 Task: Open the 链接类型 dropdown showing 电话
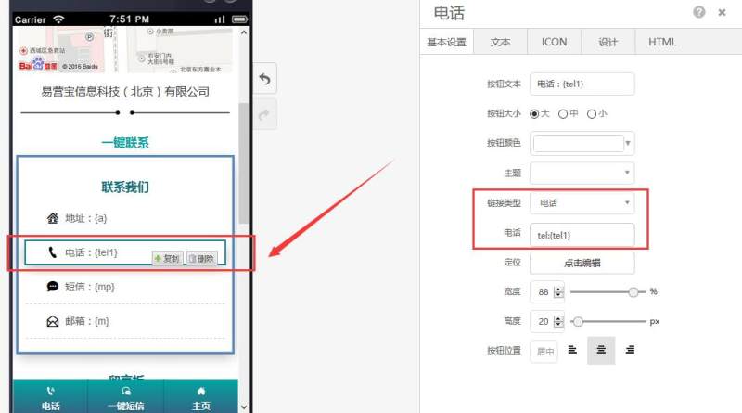[x=582, y=203]
